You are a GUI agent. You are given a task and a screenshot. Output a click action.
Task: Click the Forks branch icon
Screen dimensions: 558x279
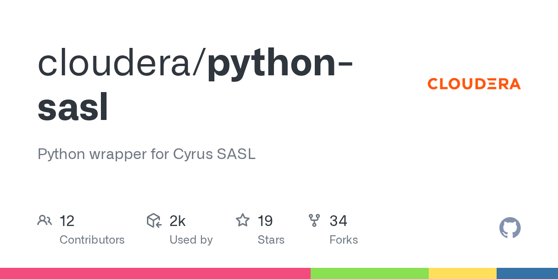click(x=314, y=220)
